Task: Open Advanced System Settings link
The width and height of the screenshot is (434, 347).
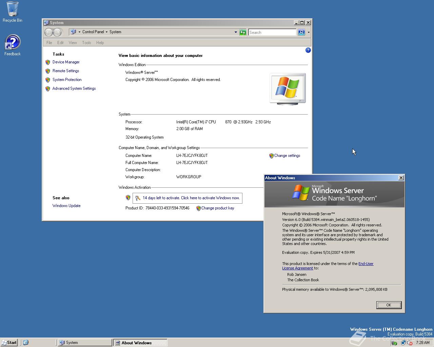Action: [74, 88]
